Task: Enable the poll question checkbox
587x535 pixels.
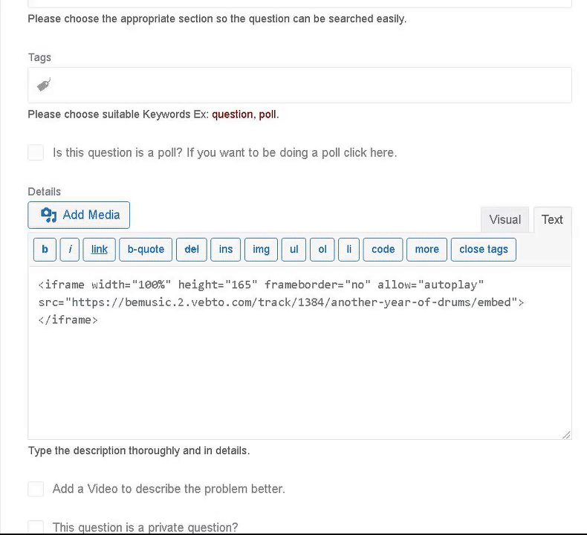Action: (36, 153)
